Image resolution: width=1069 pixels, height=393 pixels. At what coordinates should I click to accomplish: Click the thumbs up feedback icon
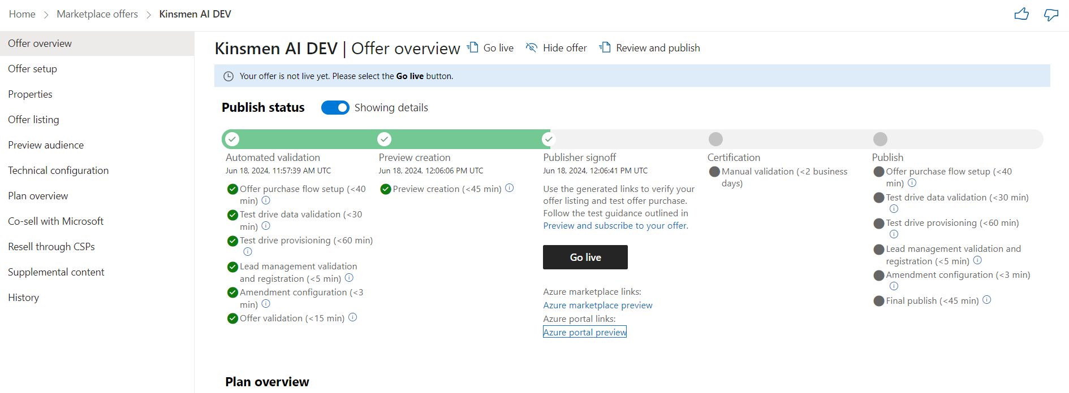pyautogui.click(x=1021, y=14)
